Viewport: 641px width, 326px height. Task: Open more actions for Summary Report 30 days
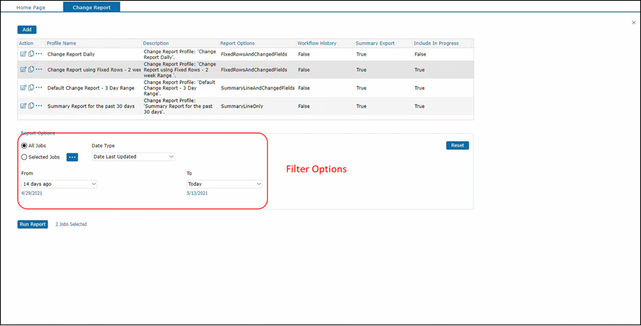tap(39, 105)
